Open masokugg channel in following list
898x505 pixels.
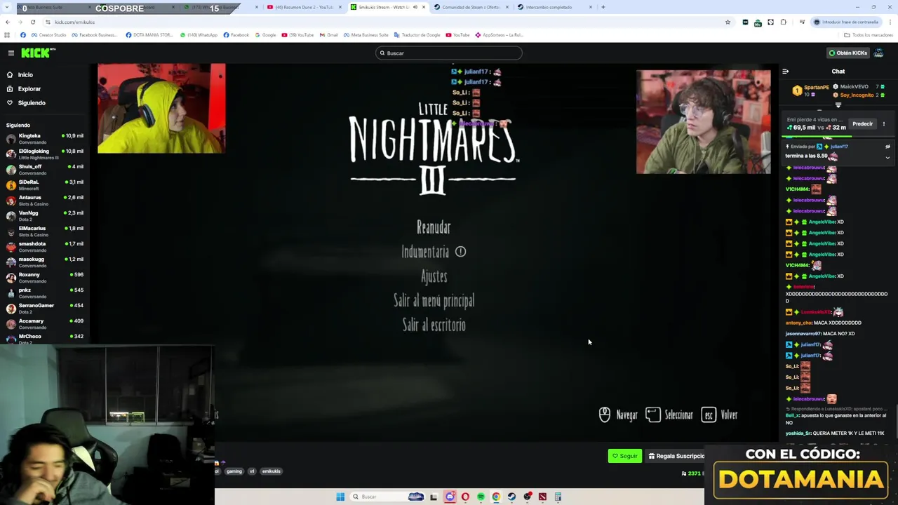click(x=44, y=262)
